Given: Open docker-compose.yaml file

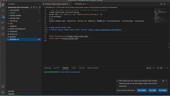Looking at the screenshot, I should 24,29.
